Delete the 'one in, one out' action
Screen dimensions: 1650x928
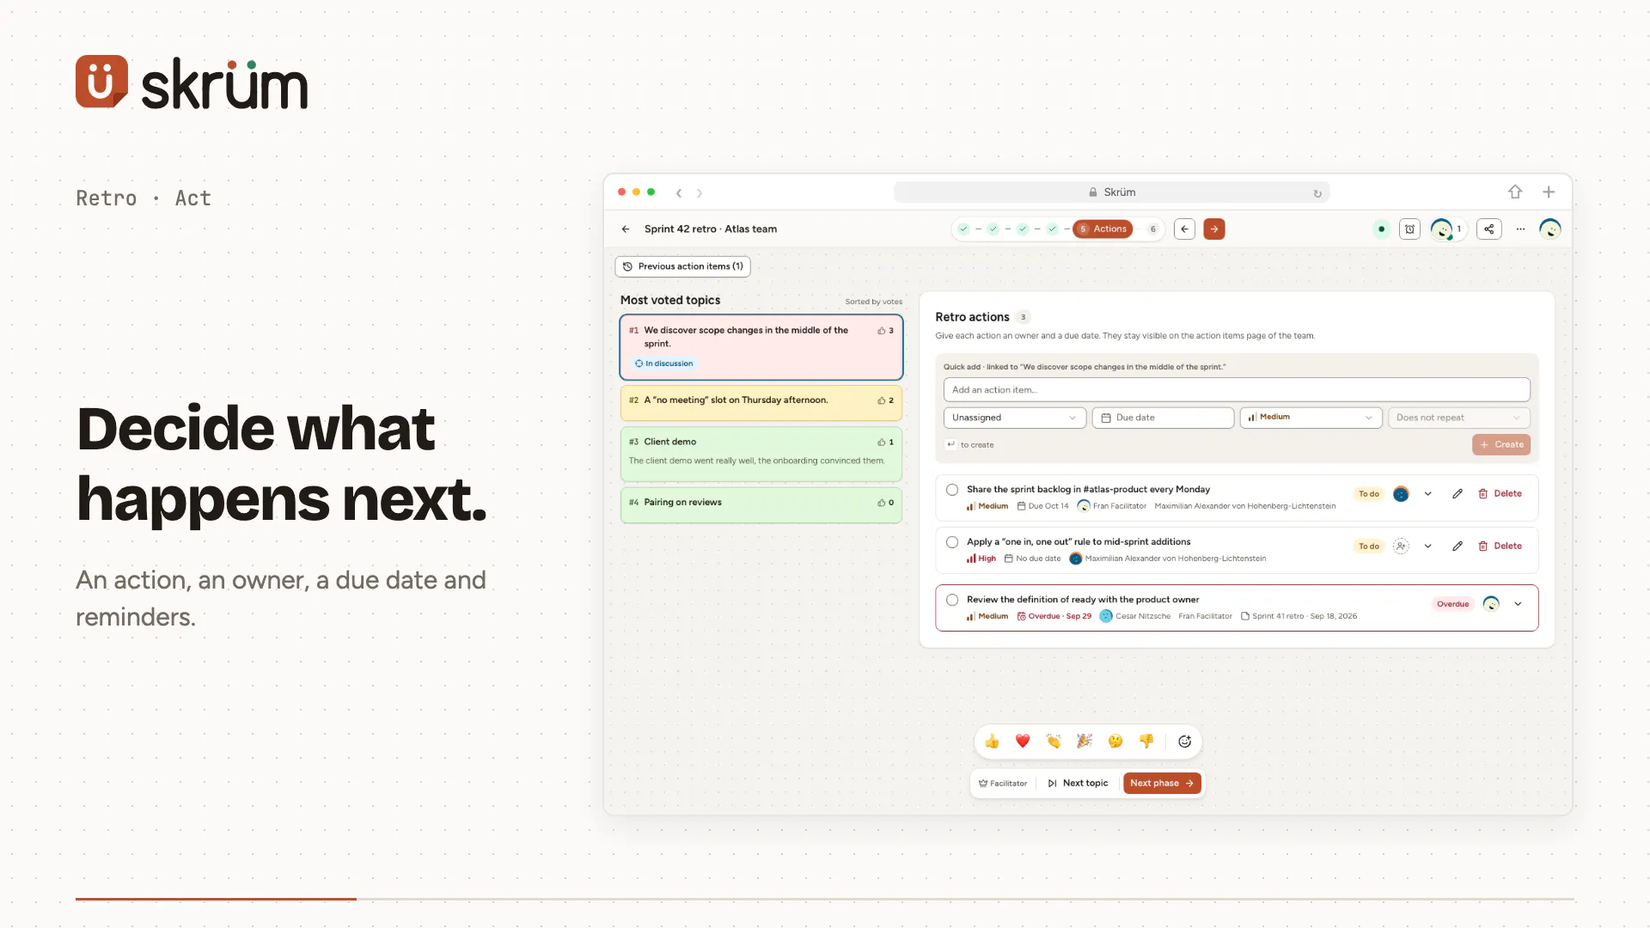pyautogui.click(x=1500, y=546)
